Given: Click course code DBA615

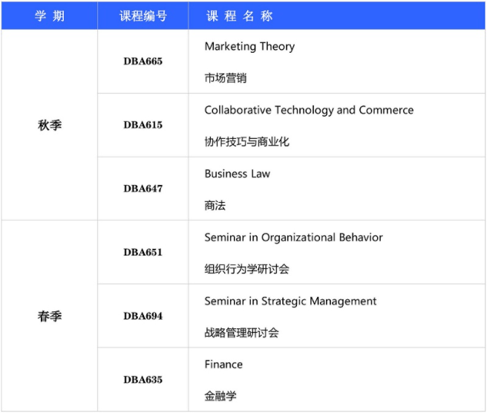Looking at the screenshot, I should (143, 125).
